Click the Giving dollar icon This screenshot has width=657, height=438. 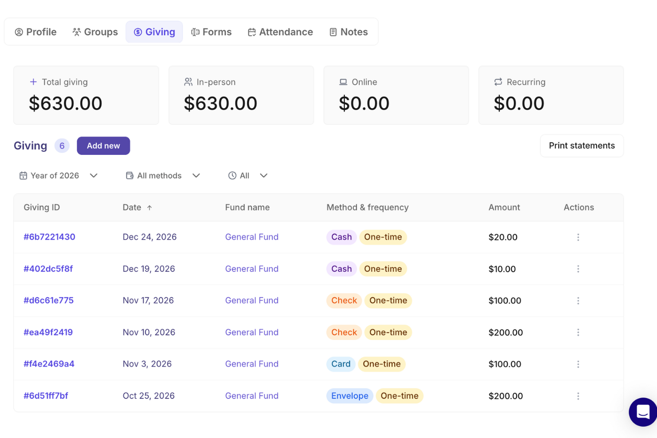[x=138, y=32]
